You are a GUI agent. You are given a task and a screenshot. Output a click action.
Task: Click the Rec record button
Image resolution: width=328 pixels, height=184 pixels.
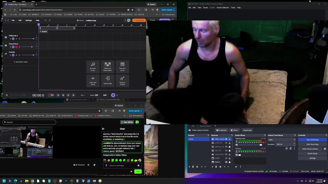pos(51,95)
